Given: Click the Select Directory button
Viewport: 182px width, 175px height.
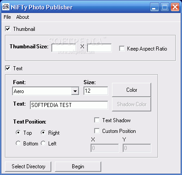Looking at the screenshot, I should coord(28,166).
